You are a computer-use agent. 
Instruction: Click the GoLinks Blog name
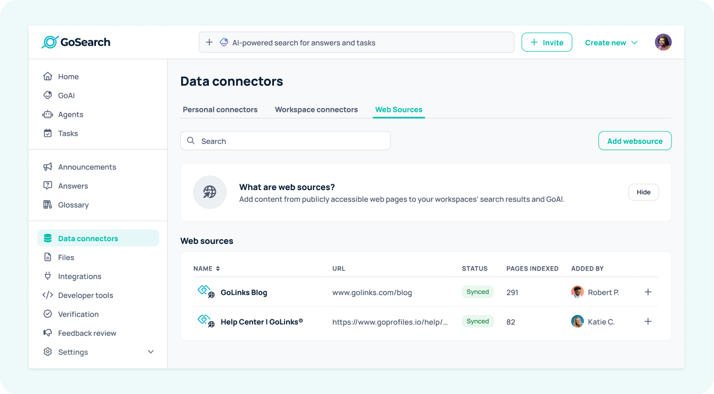[244, 292]
